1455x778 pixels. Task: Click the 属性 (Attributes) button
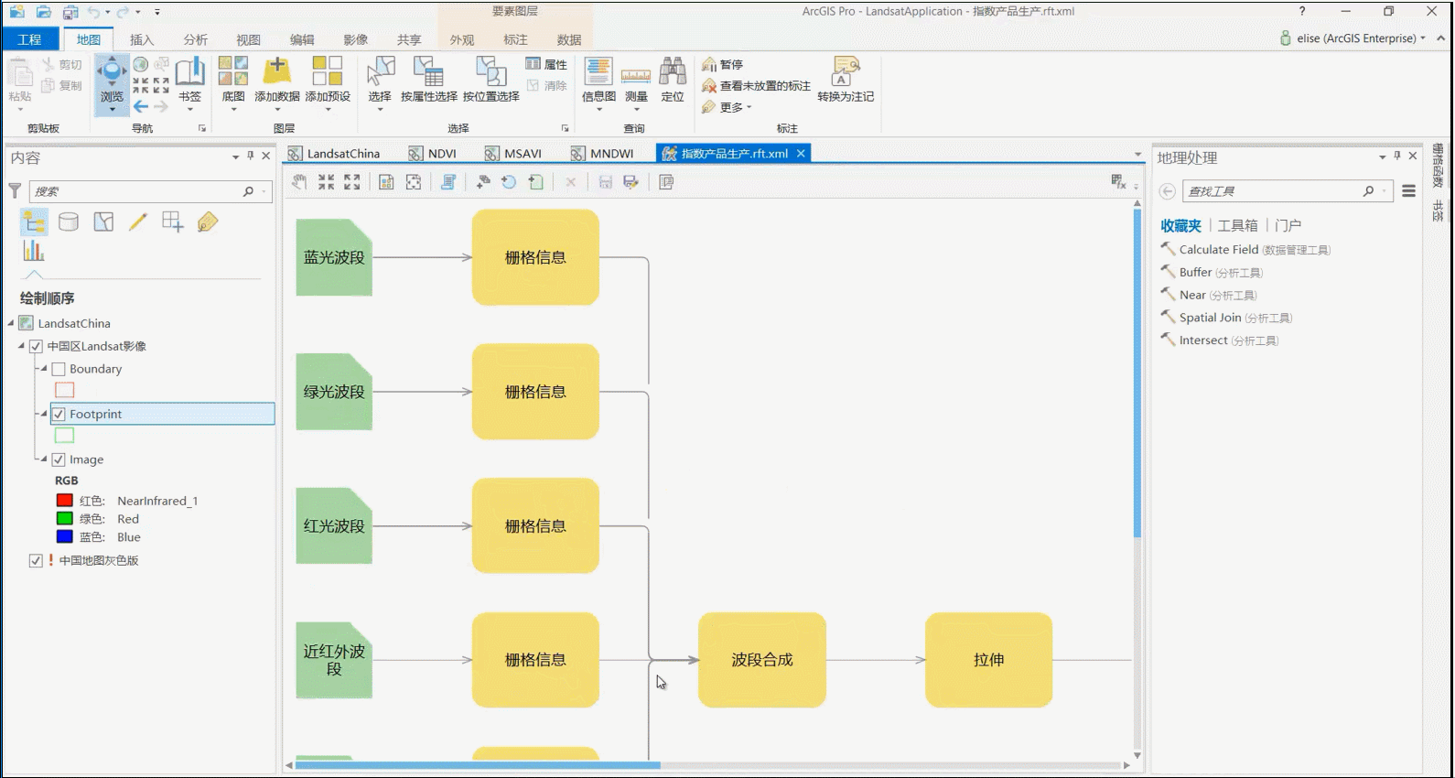(x=546, y=64)
